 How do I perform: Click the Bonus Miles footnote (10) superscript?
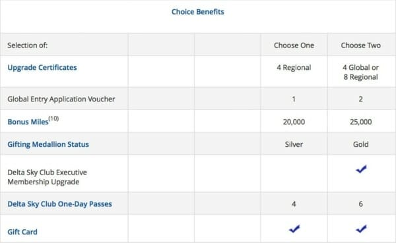[53, 119]
